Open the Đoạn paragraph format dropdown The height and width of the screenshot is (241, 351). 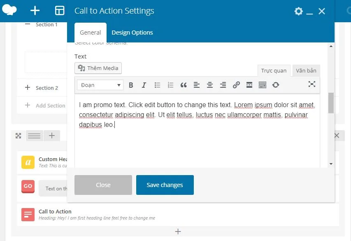click(x=100, y=85)
